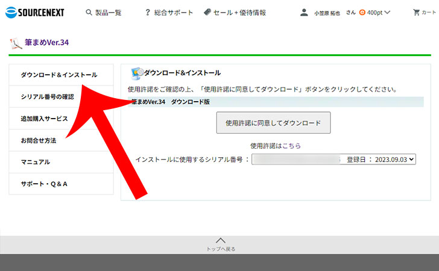
Task: Click トップへ戻る text
Action: pyautogui.click(x=221, y=249)
